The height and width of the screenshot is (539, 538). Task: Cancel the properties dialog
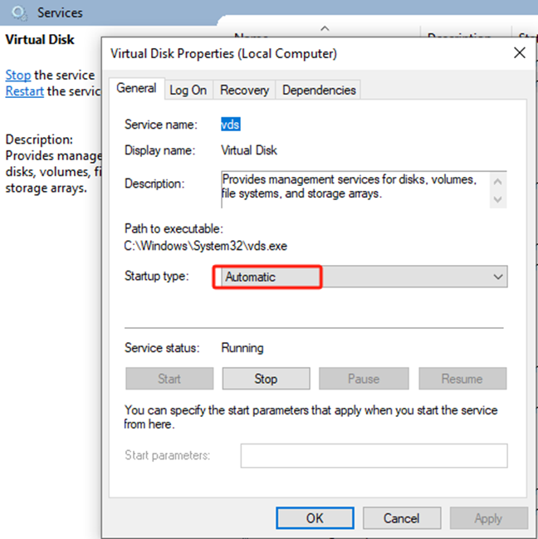[x=401, y=518]
